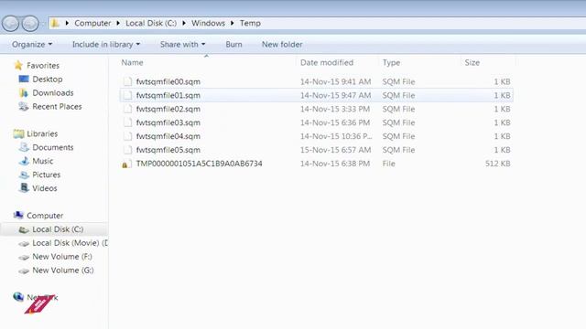Click the New Volume (G:) drive icon
The width and height of the screenshot is (586, 329).
coord(24,271)
